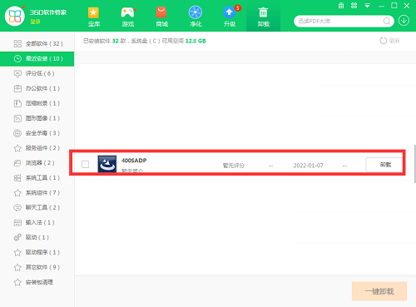This screenshot has height=307, width=416.
Task: Click the 一键卸载 button
Action: [x=379, y=291]
